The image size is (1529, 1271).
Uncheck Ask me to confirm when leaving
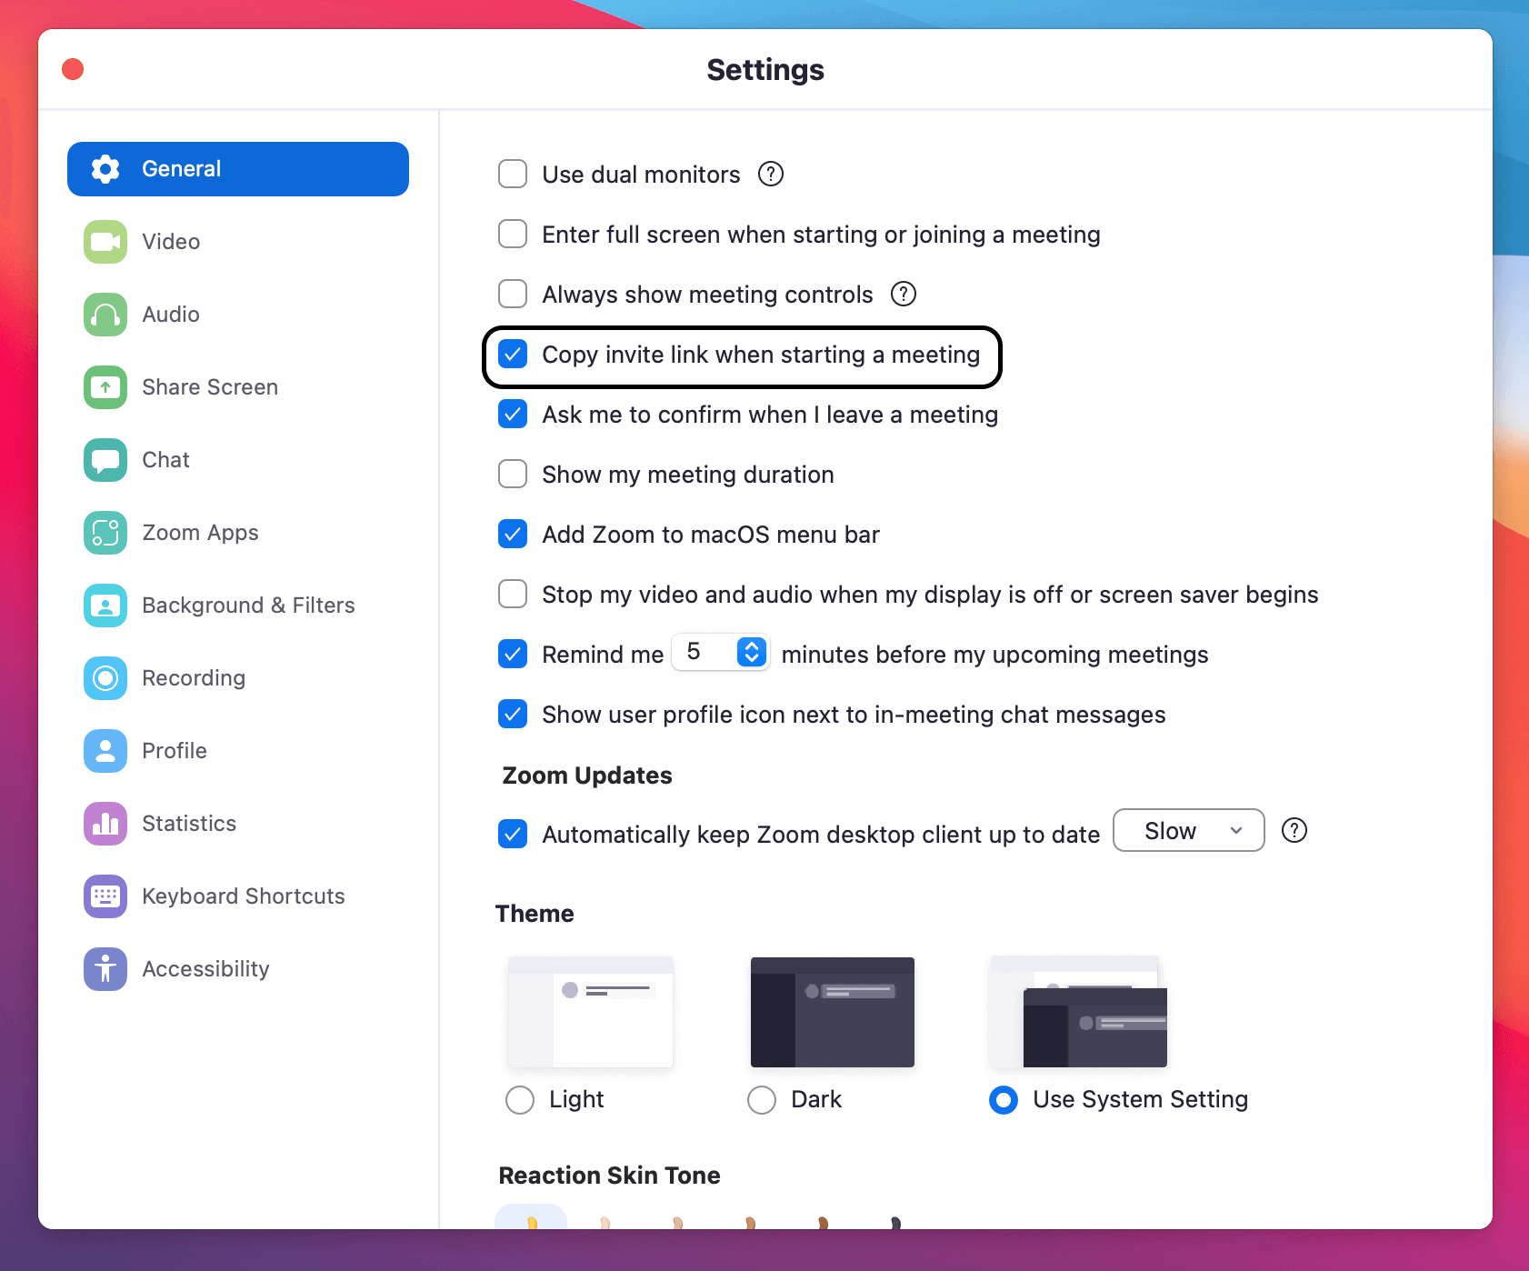click(513, 414)
